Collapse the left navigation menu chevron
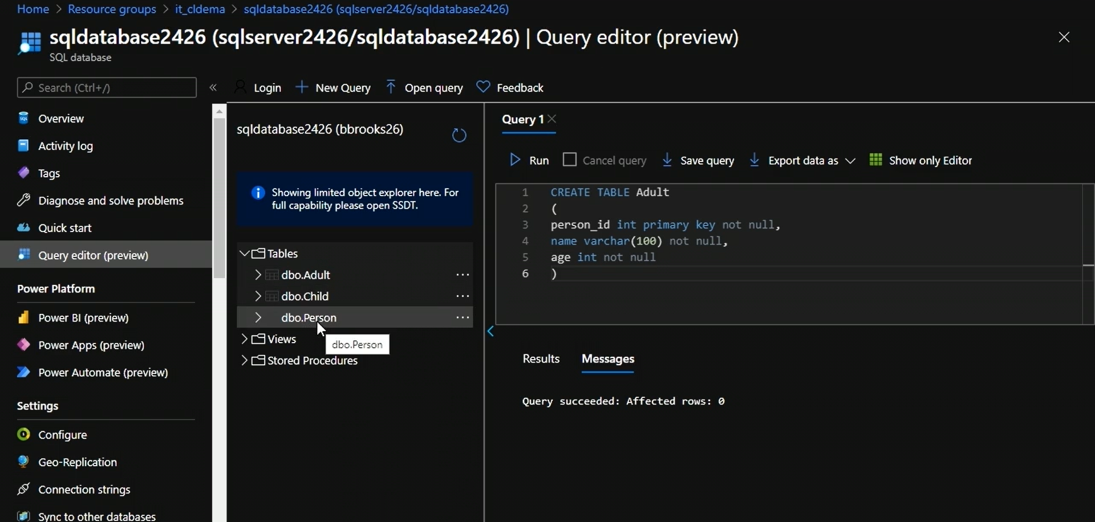1095x522 pixels. [213, 88]
